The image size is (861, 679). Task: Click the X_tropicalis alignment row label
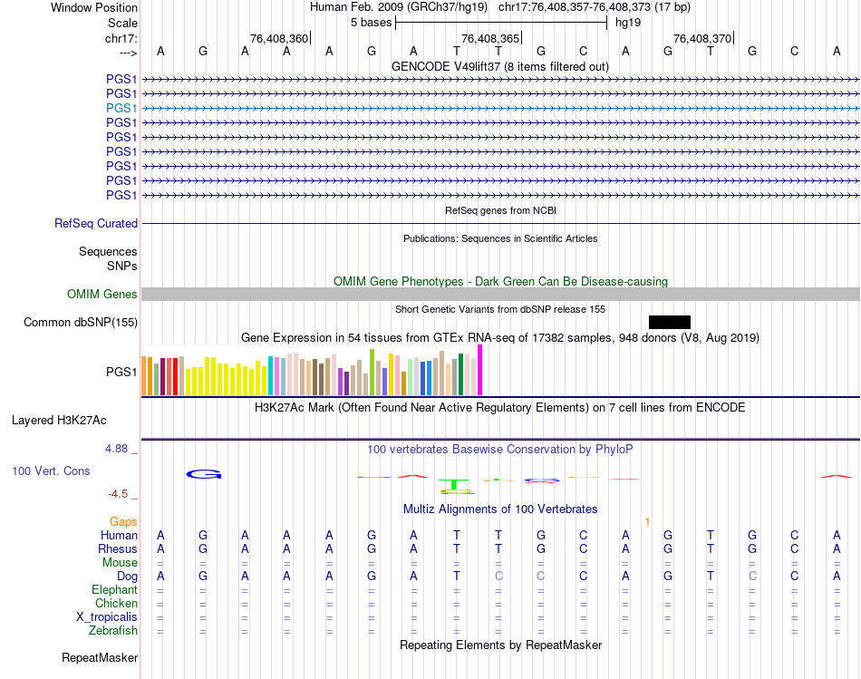(107, 617)
